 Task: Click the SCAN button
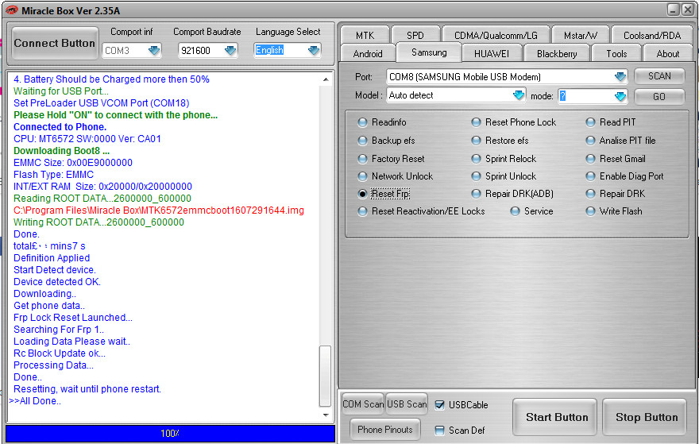659,76
